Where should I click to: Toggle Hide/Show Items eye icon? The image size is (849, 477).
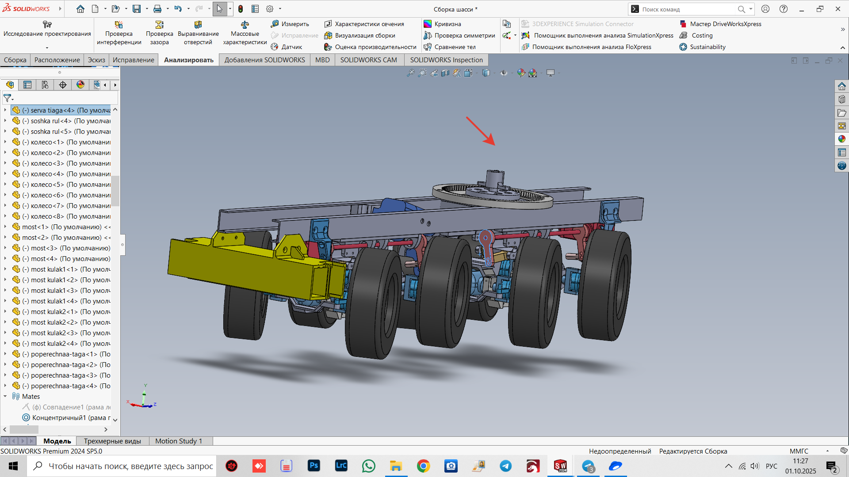pos(504,73)
